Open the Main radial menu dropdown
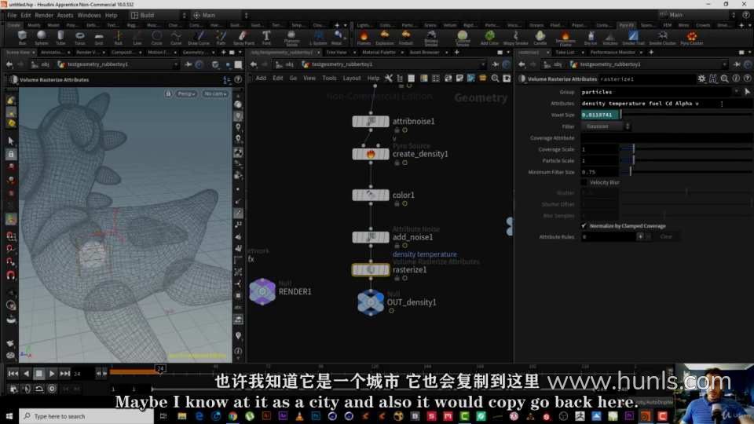Viewport: 754px width, 424px height. tap(220, 16)
